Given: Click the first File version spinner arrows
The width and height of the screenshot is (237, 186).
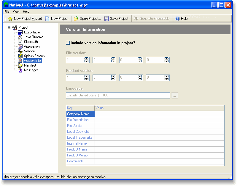Looking at the screenshot, I should click(x=87, y=60).
